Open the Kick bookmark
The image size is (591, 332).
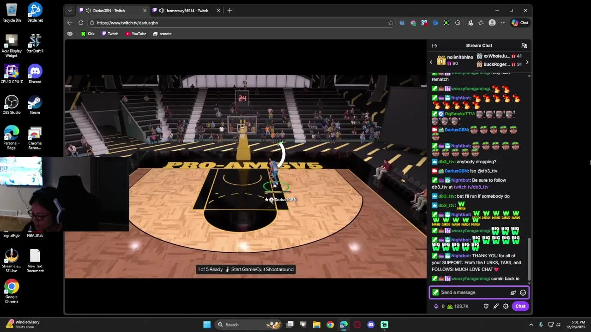tap(87, 34)
